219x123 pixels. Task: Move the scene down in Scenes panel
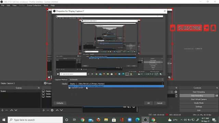point(16,110)
